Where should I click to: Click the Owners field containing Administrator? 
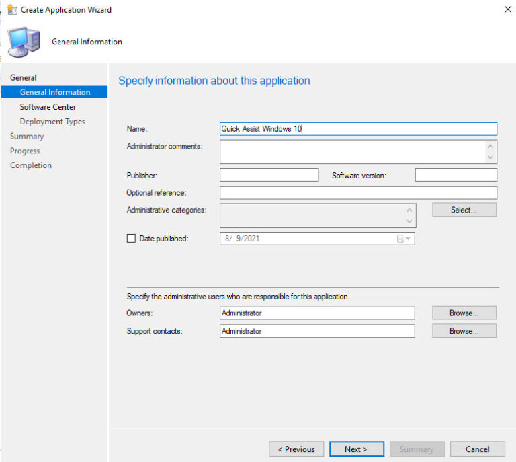pos(317,313)
